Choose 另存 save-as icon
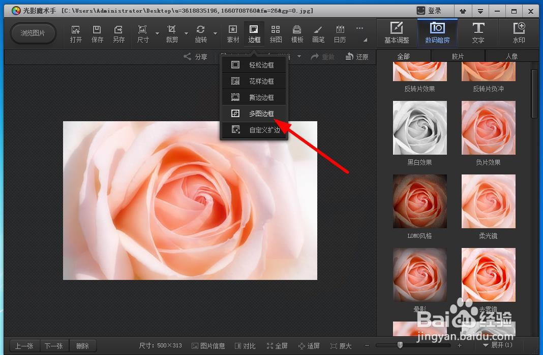Screen dimensions: 543x355 coord(119,34)
